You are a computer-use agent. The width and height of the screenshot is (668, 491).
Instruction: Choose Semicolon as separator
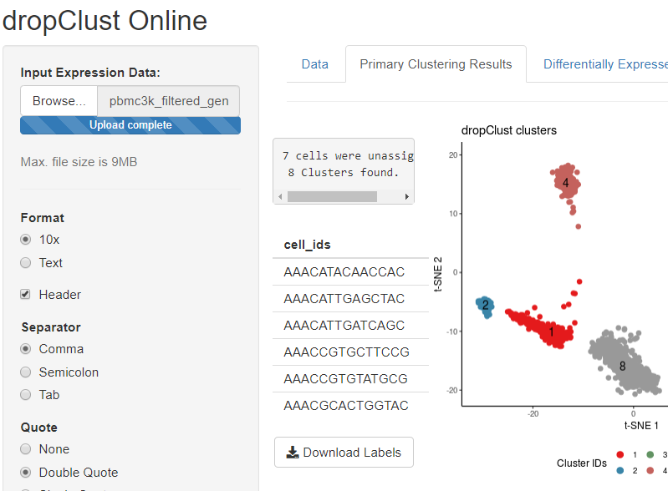[x=26, y=372]
